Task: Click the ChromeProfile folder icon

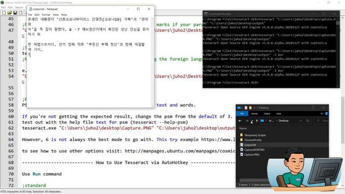Action: click(x=241, y=140)
